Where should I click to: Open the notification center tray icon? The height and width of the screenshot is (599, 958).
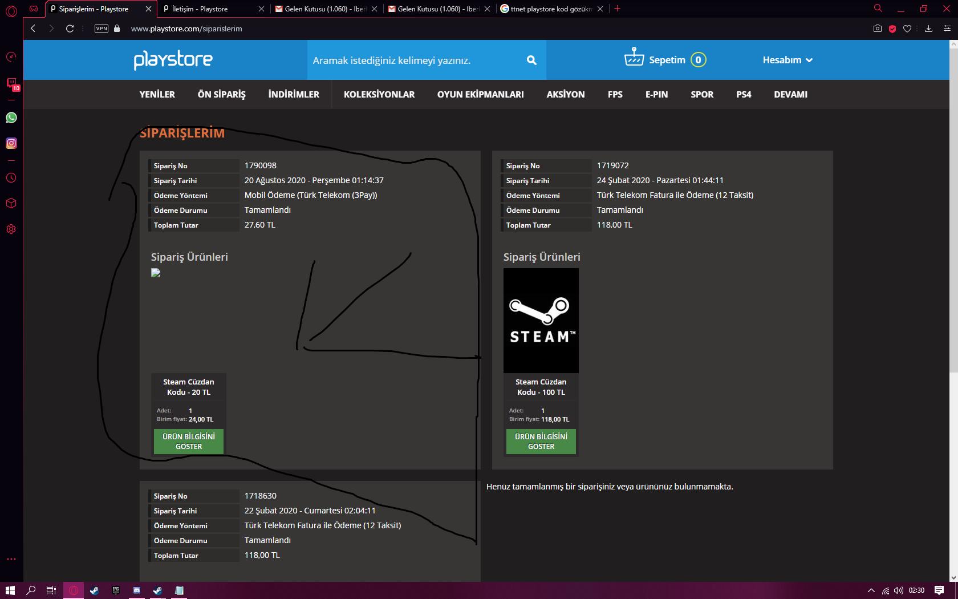(939, 590)
